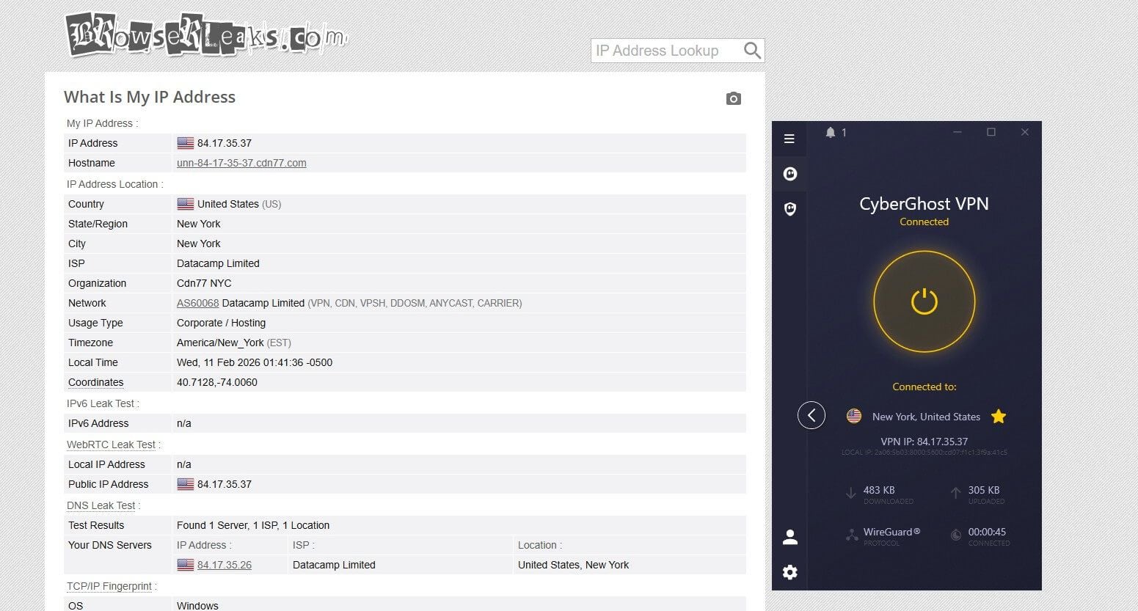Click Corporate / Hosting usage type
1138x611 pixels.
tap(221, 323)
